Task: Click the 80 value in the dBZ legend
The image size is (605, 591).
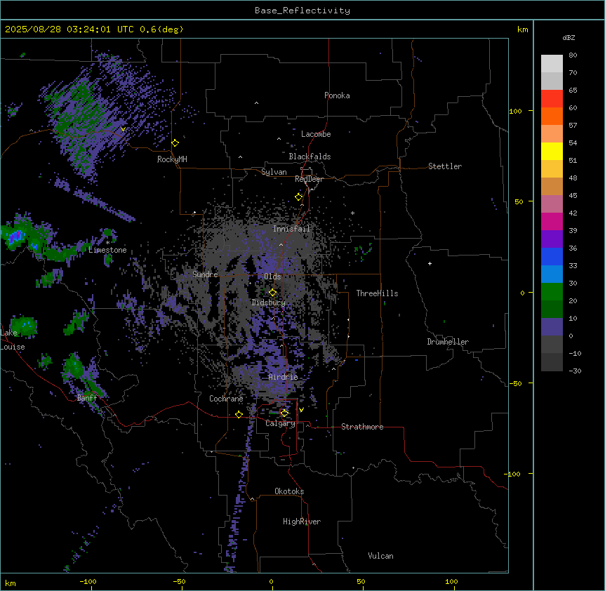Action: tap(573, 55)
